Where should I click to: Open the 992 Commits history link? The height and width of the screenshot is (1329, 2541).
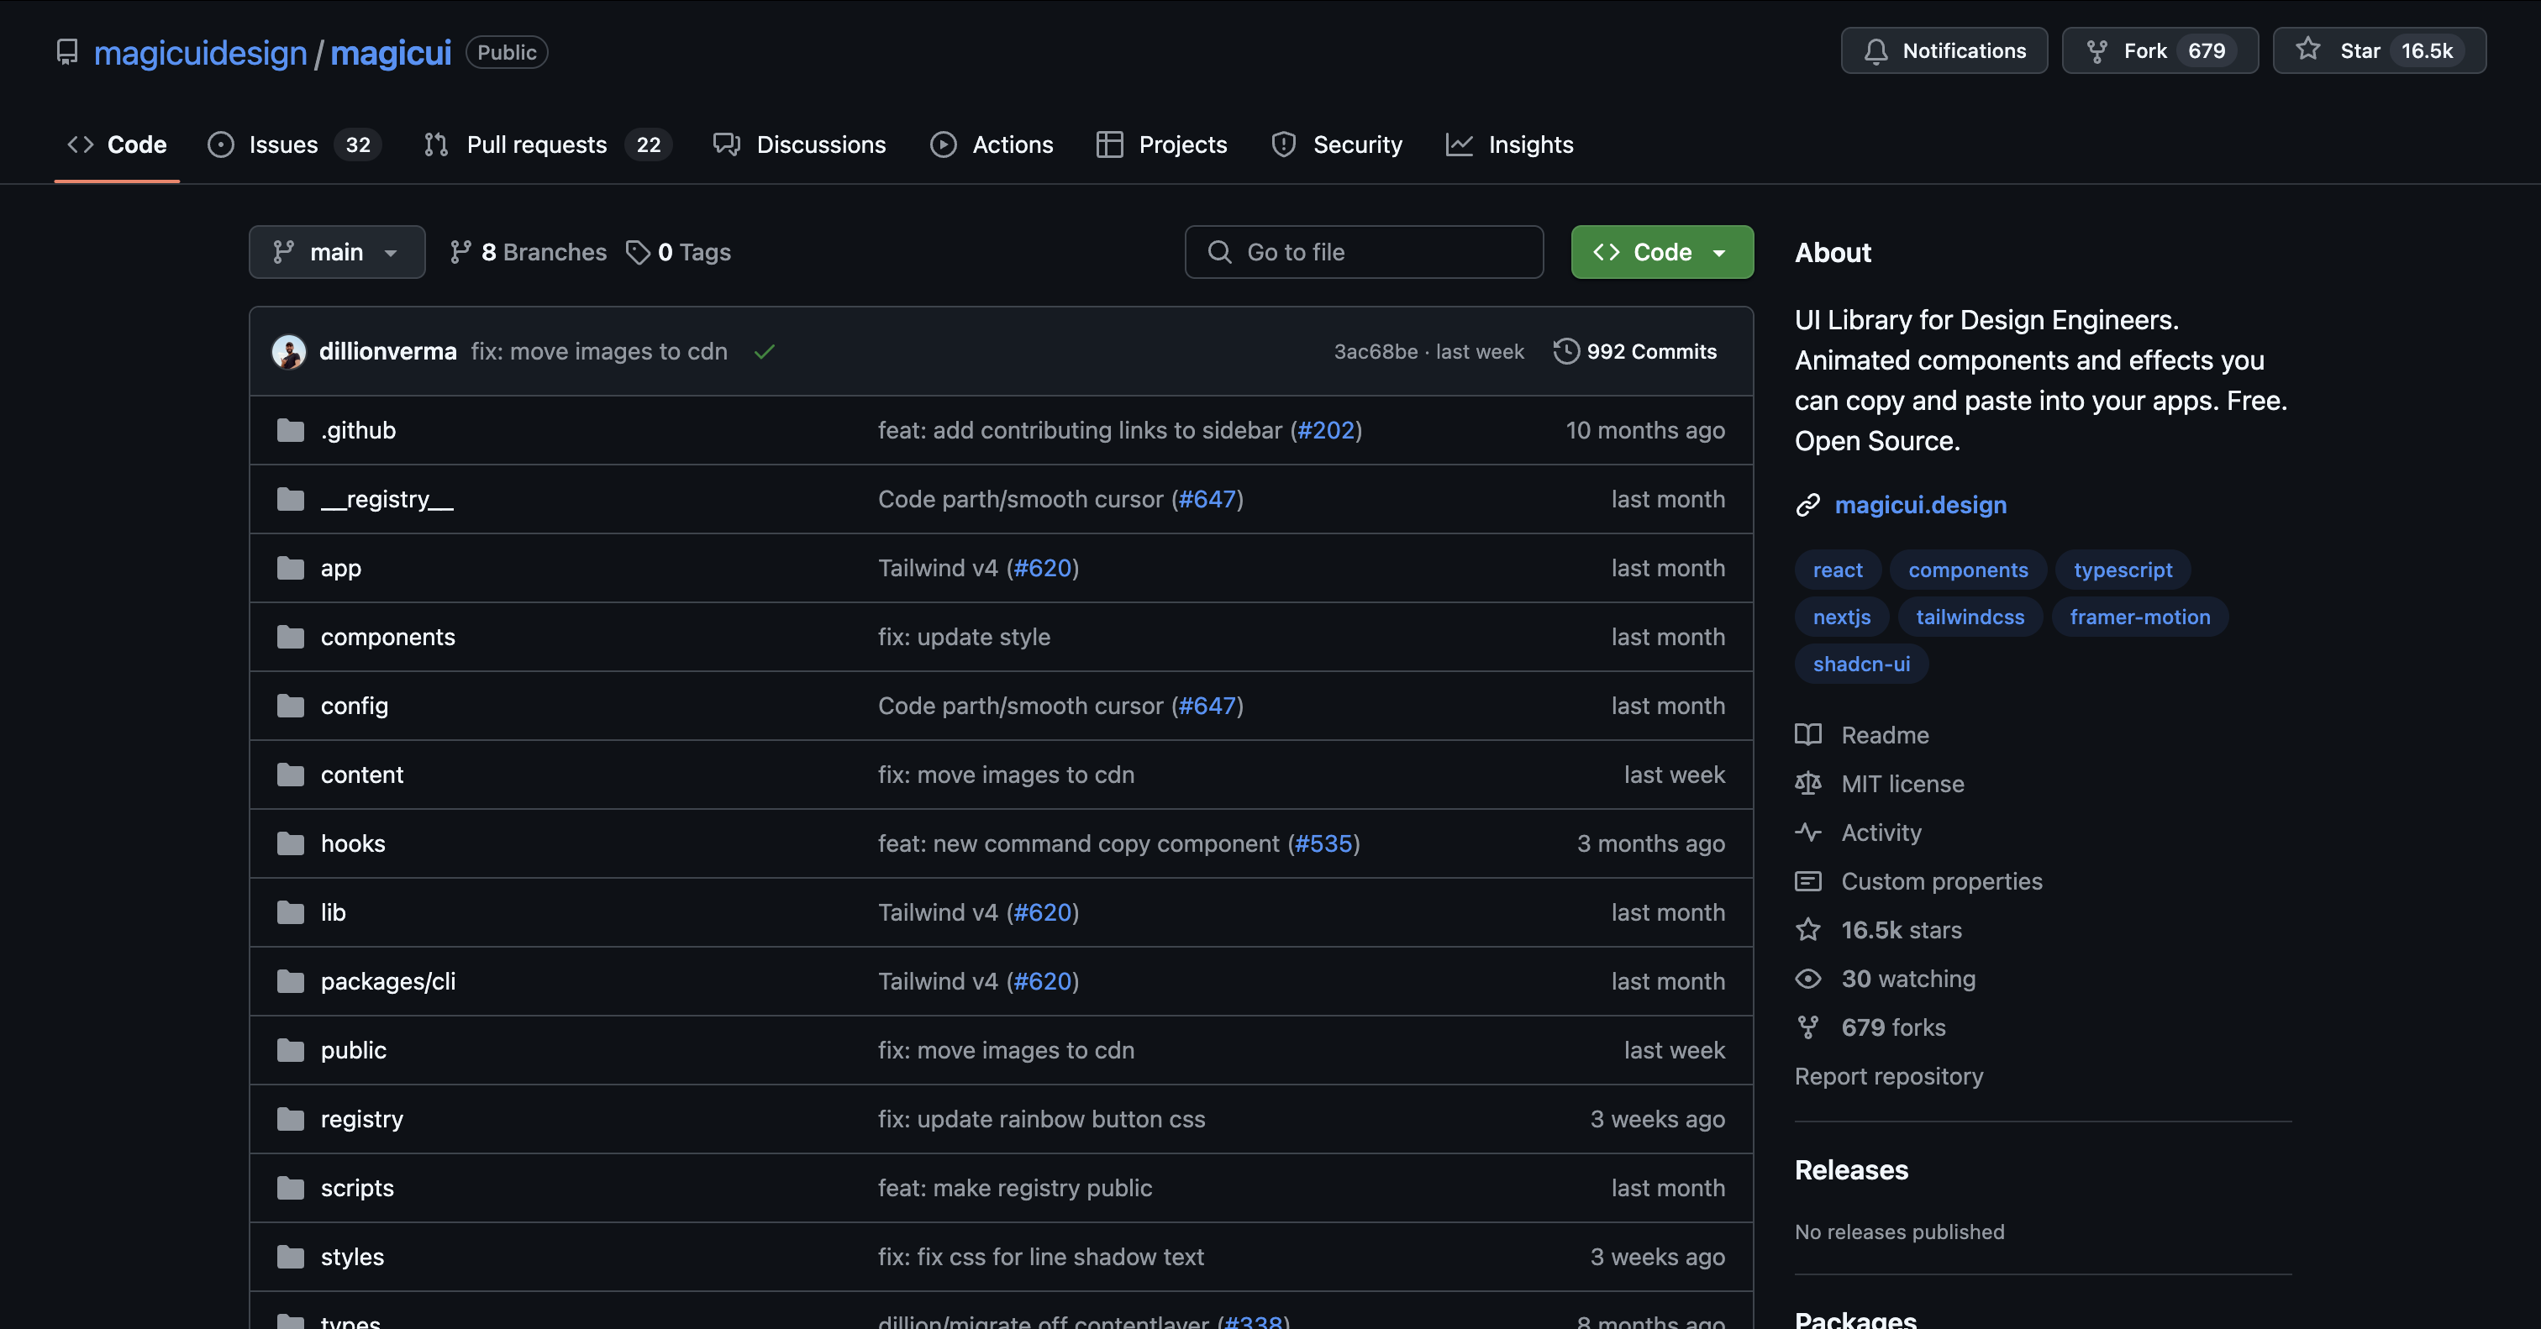pyautogui.click(x=1634, y=352)
